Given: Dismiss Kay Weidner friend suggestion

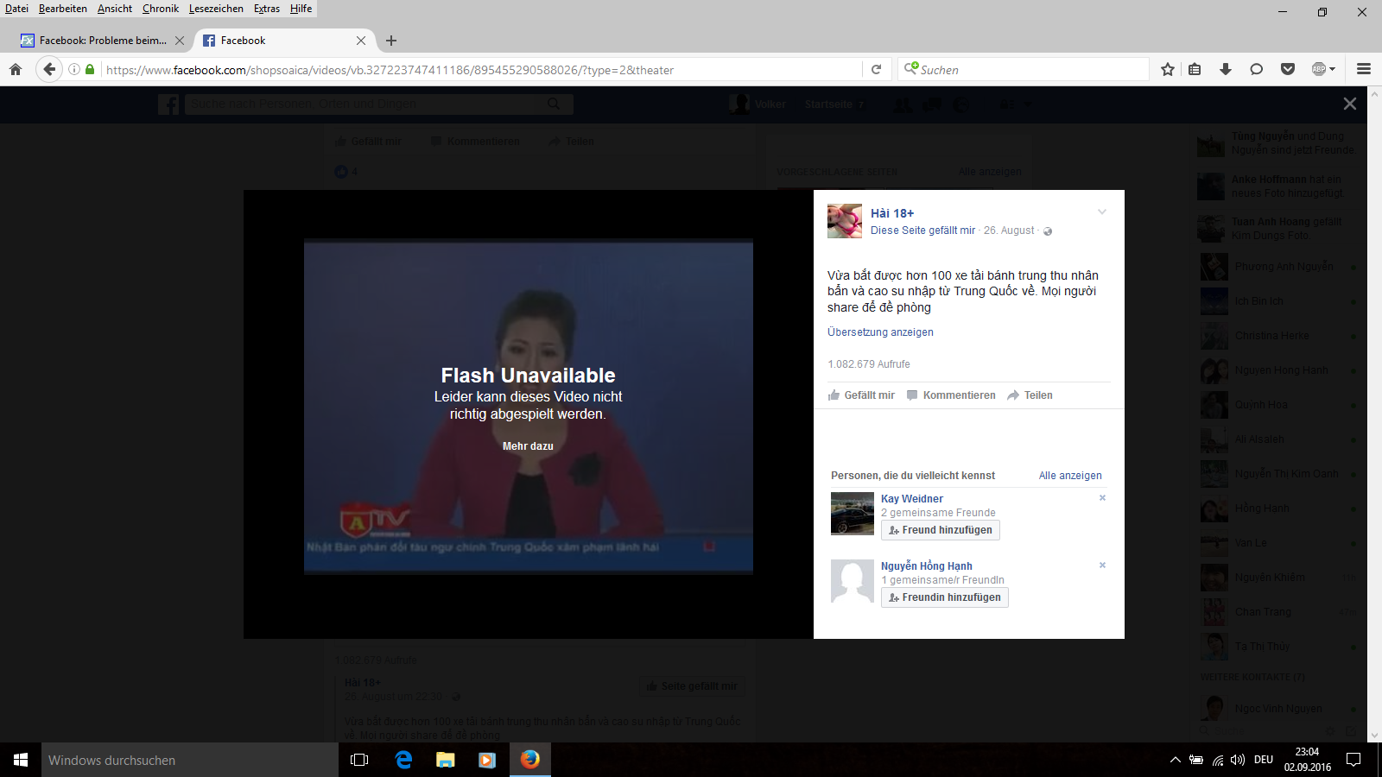Looking at the screenshot, I should (1102, 498).
